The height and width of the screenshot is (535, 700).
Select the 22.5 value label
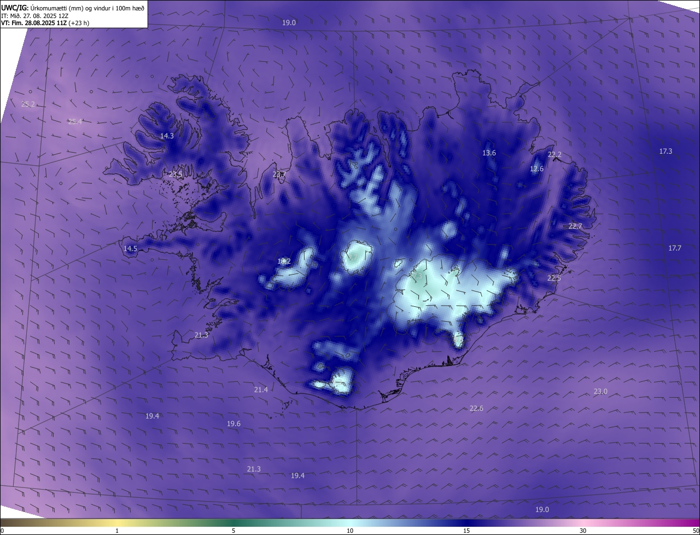(554, 278)
